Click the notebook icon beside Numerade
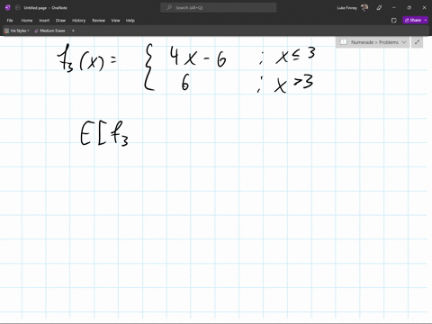 pyautogui.click(x=344, y=42)
